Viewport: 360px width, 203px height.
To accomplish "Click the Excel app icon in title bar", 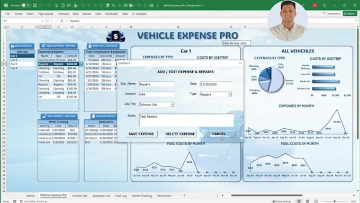I will pos(6,5).
